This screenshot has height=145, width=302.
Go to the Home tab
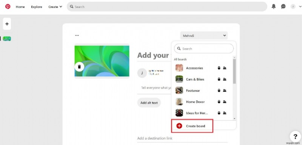(20, 7)
